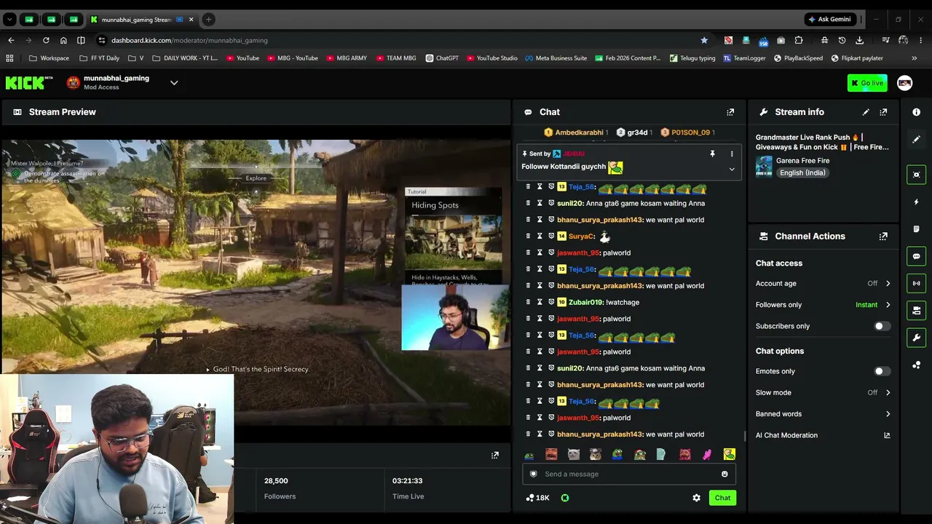This screenshot has width=932, height=524.
Task: Toggle Emotes only chat
Action: click(x=881, y=371)
